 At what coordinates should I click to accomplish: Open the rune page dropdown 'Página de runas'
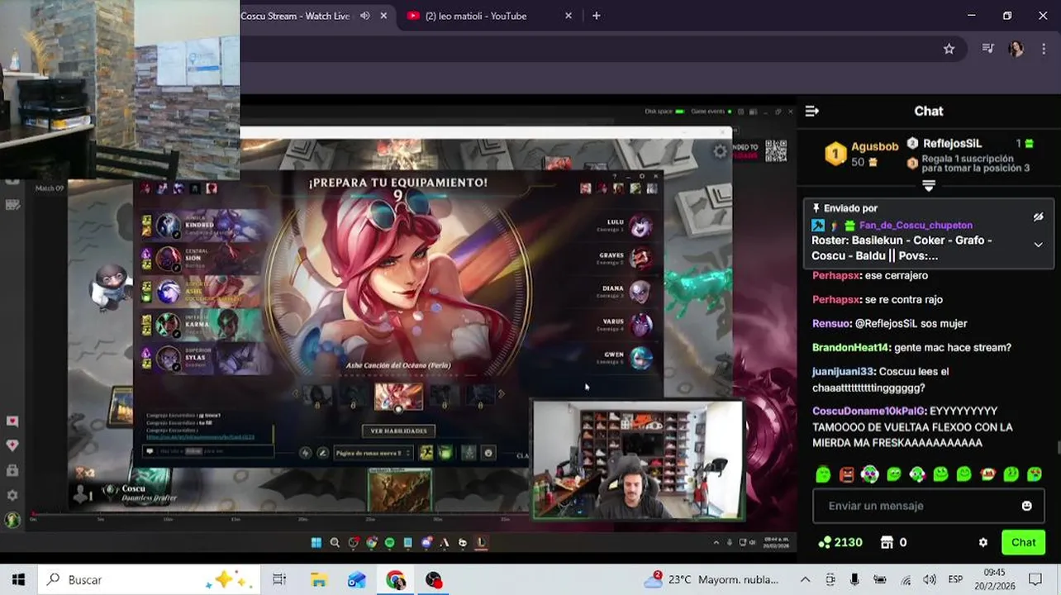click(x=373, y=453)
